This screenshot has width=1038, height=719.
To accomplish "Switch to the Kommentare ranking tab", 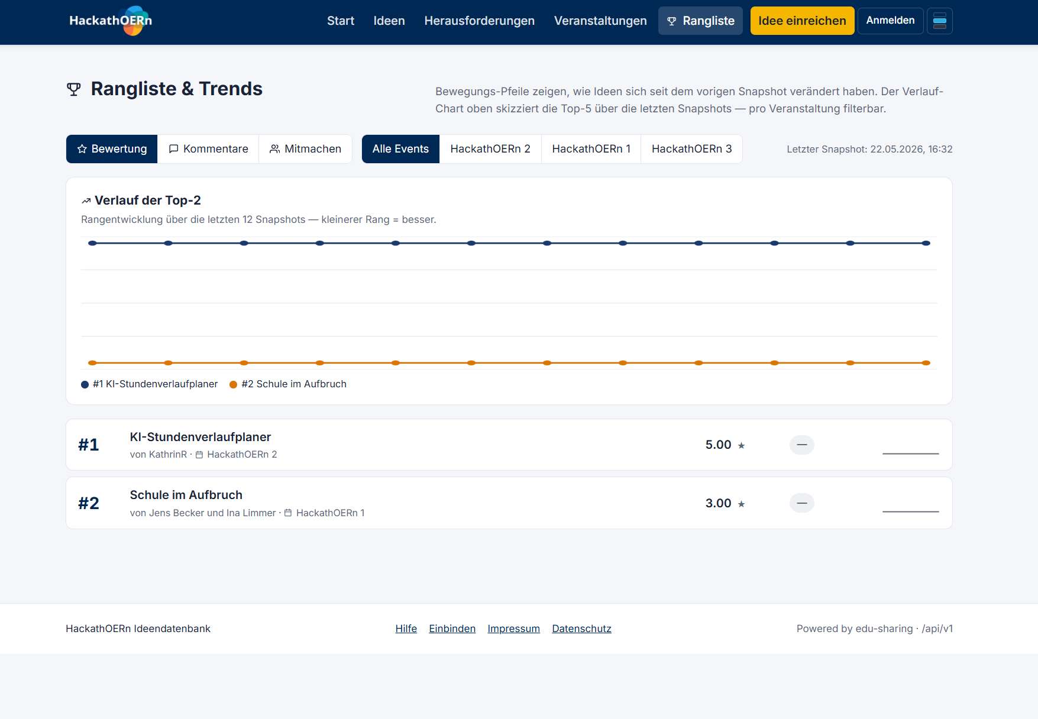I will point(208,149).
